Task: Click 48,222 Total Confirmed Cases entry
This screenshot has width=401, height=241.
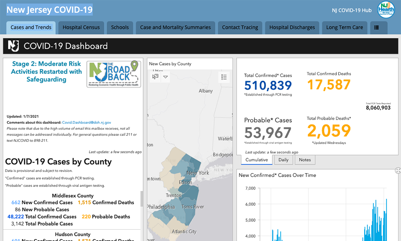Action: pyautogui.click(x=42, y=216)
